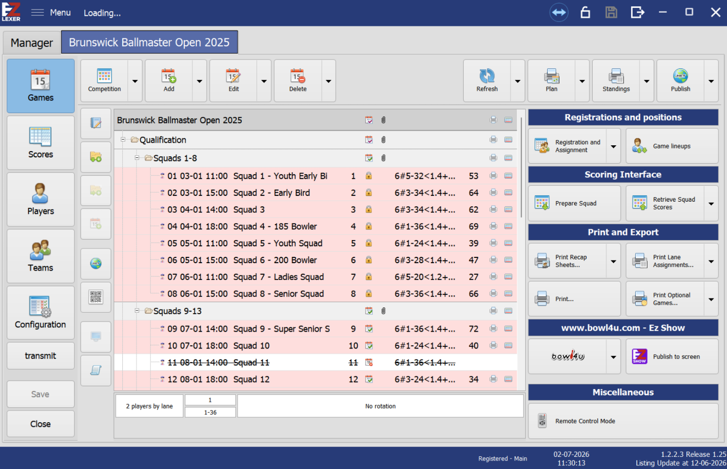Click Publish to screen

[672, 356]
